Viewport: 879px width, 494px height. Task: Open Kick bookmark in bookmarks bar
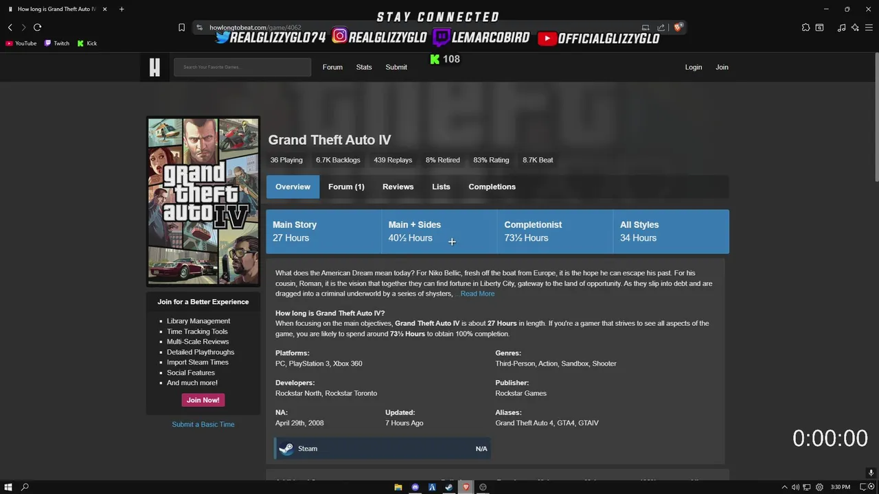click(x=87, y=43)
